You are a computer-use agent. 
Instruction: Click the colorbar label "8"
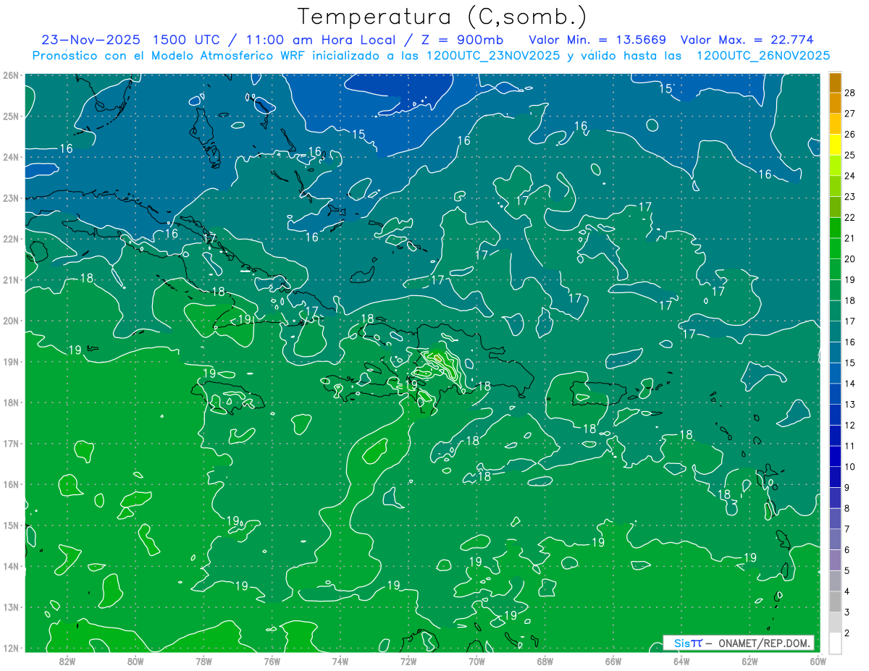point(847,508)
